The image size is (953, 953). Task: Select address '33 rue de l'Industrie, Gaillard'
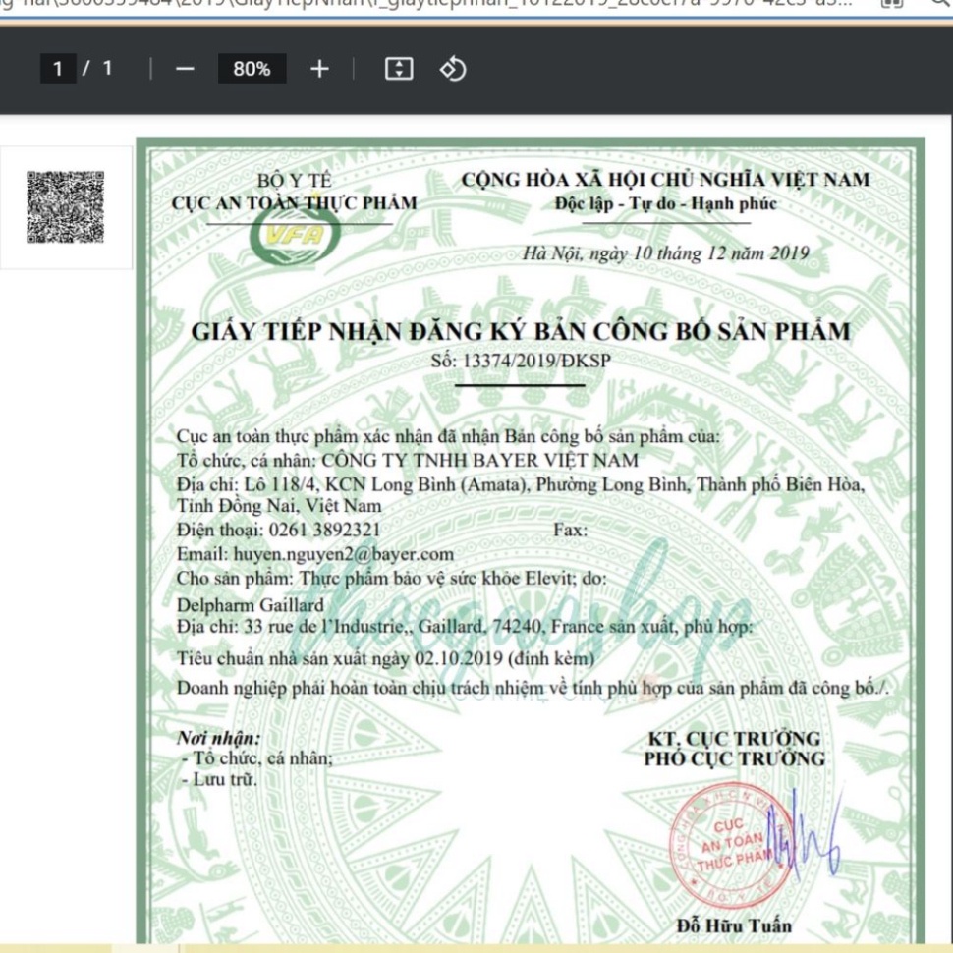[x=364, y=626]
